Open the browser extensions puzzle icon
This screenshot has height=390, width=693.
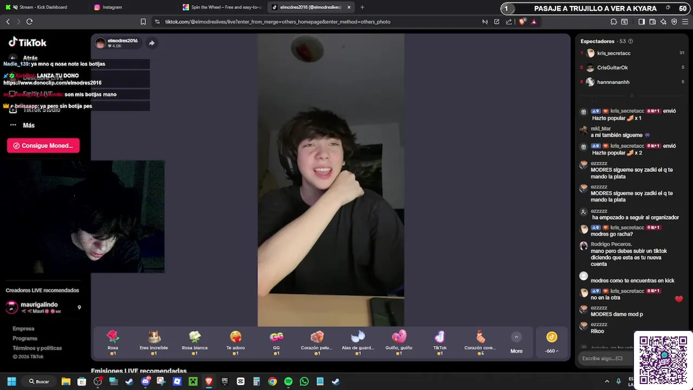[613, 22]
